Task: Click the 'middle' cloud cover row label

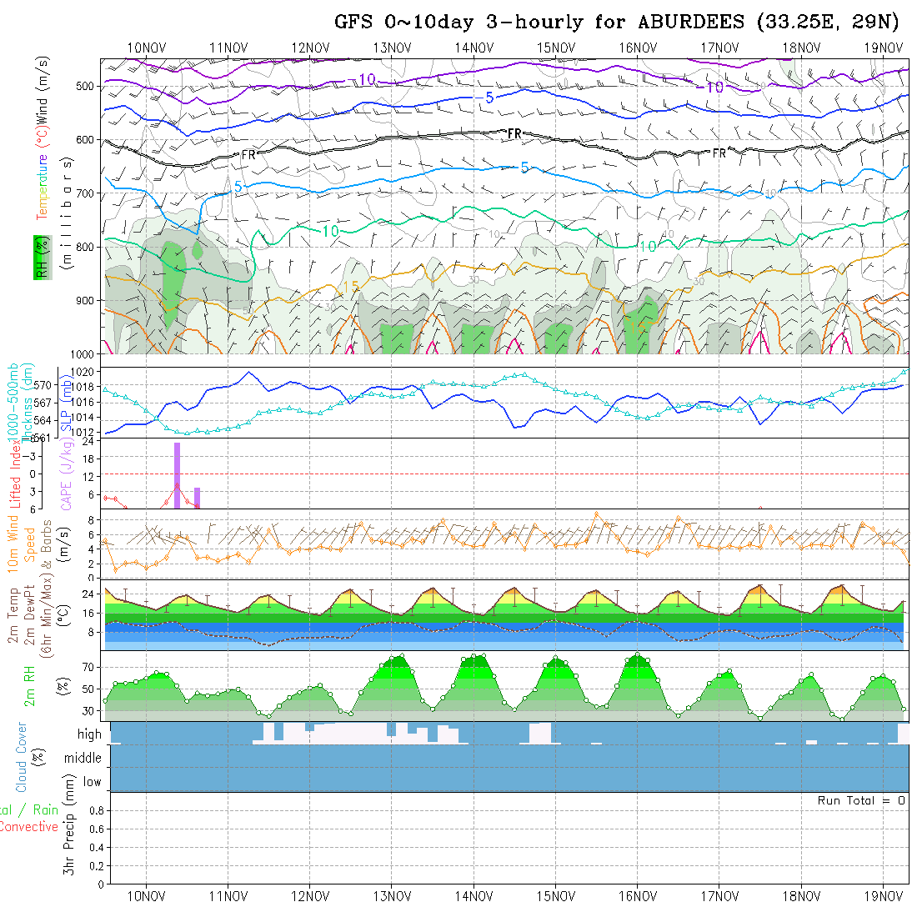Action: tap(83, 758)
